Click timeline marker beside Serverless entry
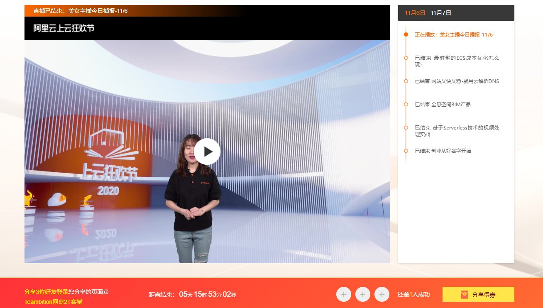The width and height of the screenshot is (543, 308). [406, 127]
